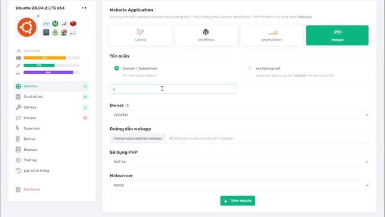Click the system history clock icon
This screenshot has width=385, height=217.
pyautogui.click(x=19, y=171)
